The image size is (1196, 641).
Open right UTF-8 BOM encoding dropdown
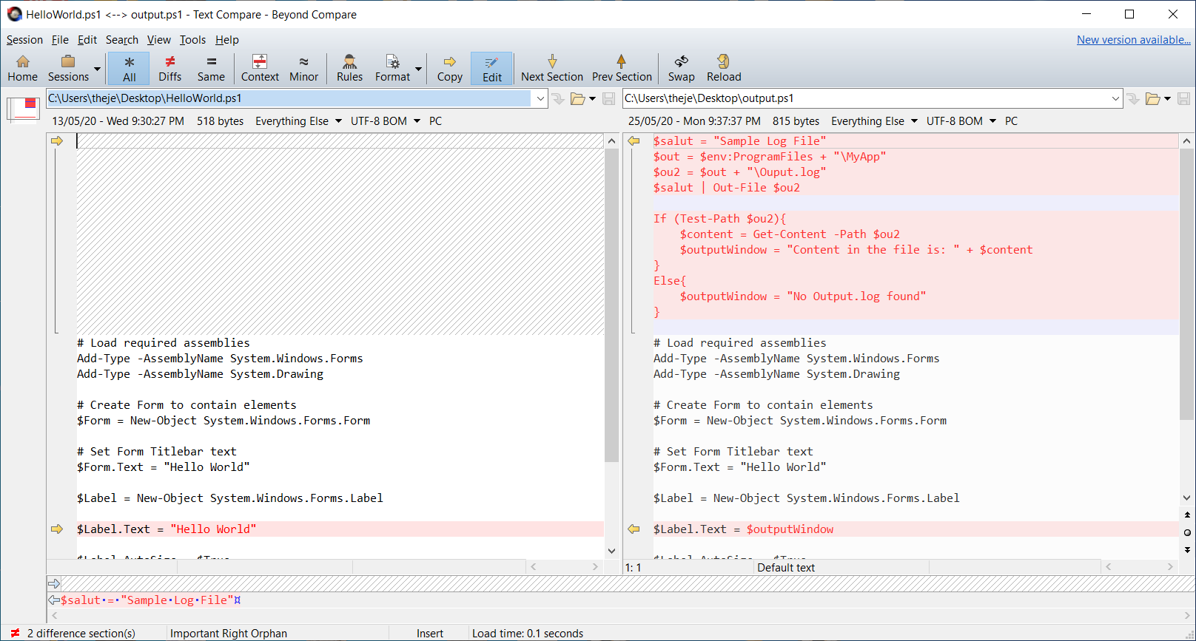tap(961, 121)
